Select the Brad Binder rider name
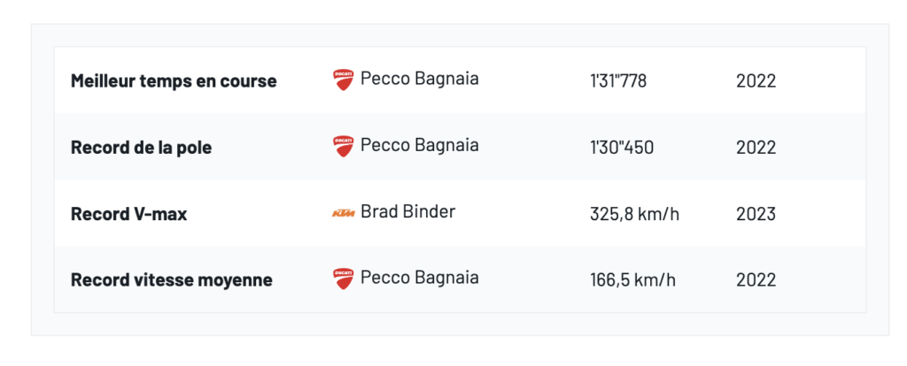 point(407,212)
